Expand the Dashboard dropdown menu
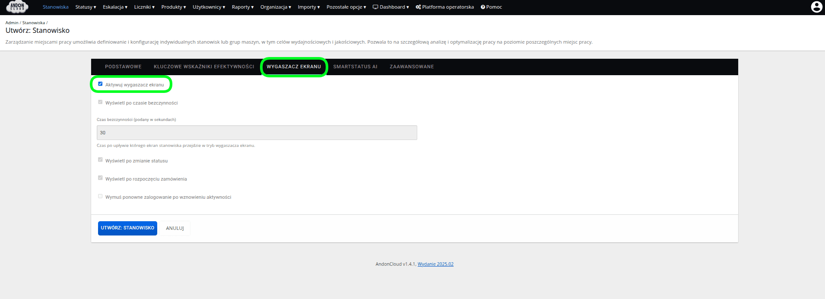This screenshot has width=825, height=299. [390, 7]
